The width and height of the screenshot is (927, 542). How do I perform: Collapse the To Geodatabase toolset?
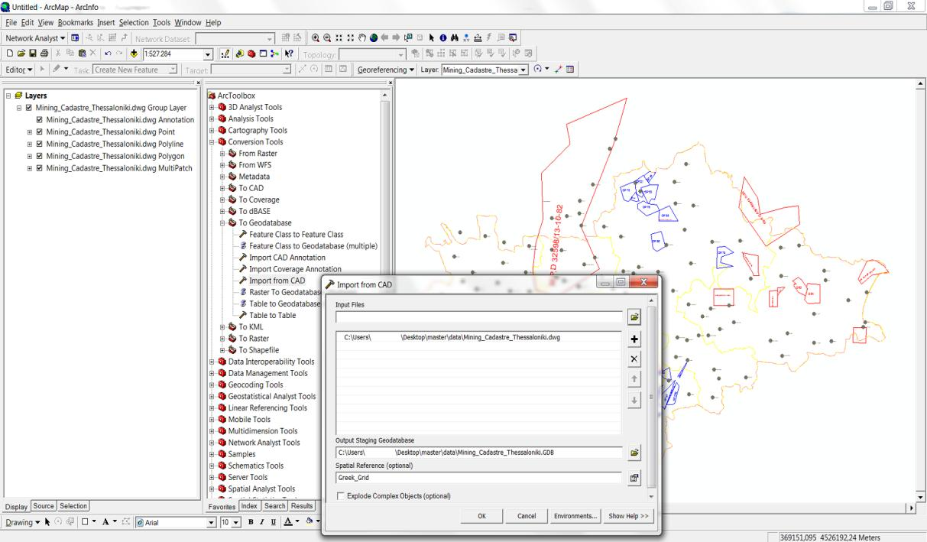pos(222,222)
